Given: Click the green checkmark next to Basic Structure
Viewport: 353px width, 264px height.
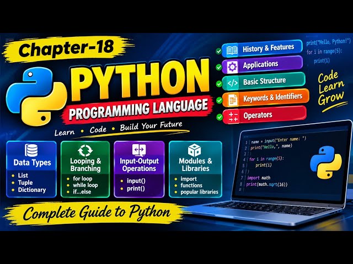Looking at the screenshot, I should 219,84.
